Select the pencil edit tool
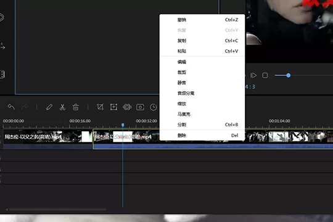Image resolution: width=333 pixels, height=222 pixels. (x=49, y=107)
